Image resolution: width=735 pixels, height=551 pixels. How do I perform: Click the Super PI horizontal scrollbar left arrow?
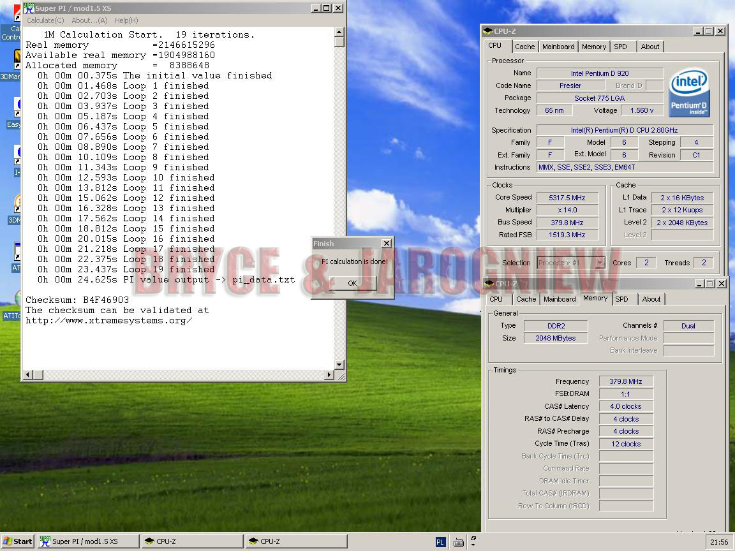coord(27,374)
